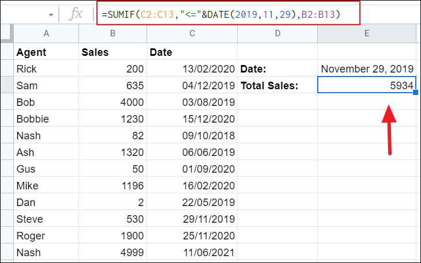Open the name box dropdown arrow

[51, 14]
